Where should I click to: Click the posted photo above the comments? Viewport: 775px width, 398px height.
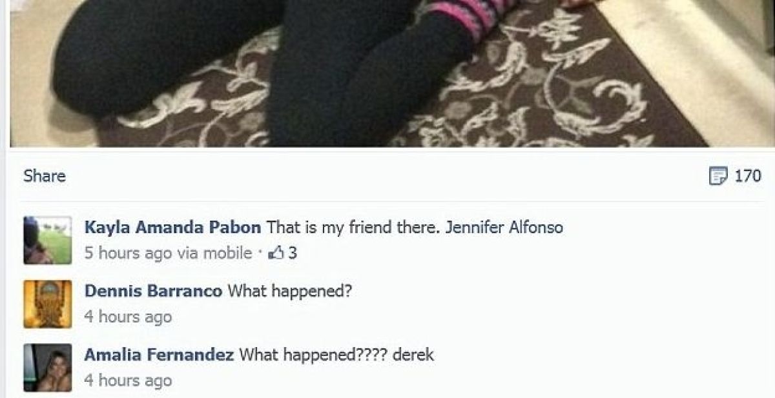387,73
